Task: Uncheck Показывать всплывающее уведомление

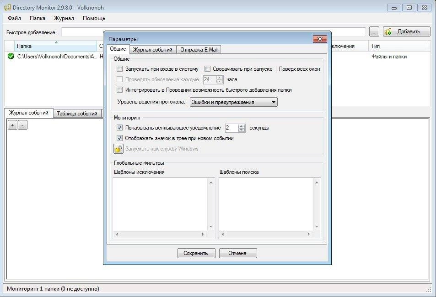Action: tap(119, 128)
